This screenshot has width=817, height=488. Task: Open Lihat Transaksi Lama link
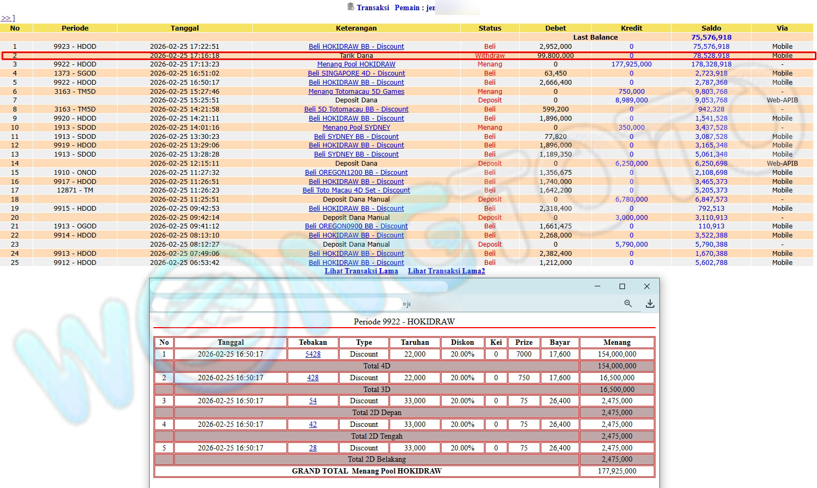(x=361, y=271)
